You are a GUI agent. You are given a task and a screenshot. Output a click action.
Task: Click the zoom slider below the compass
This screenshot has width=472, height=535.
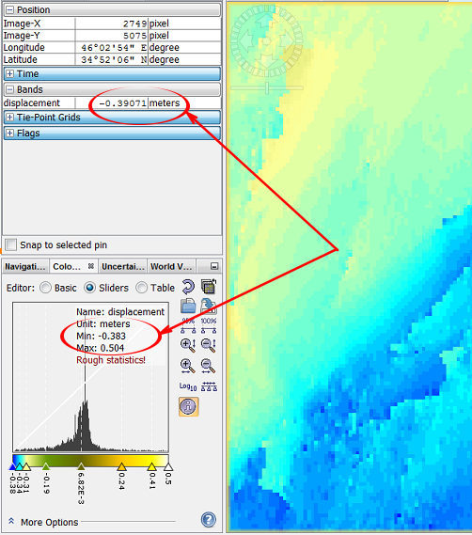pos(267,88)
